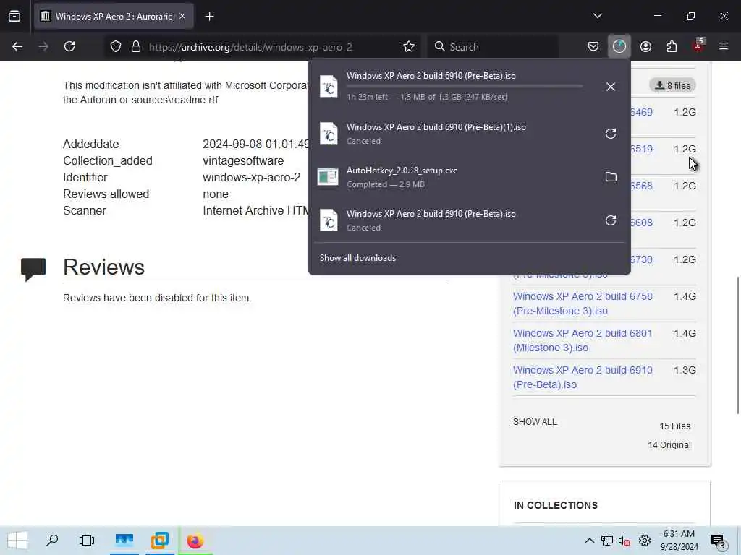The height and width of the screenshot is (555, 741).
Task: Open the notification center icon
Action: pos(718,541)
